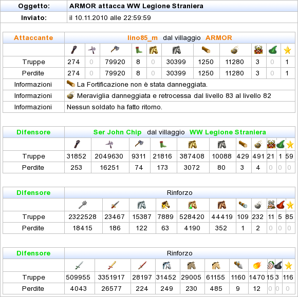
Task: Click Spearman icon in Ser John Chip table
Action: click(x=109, y=144)
